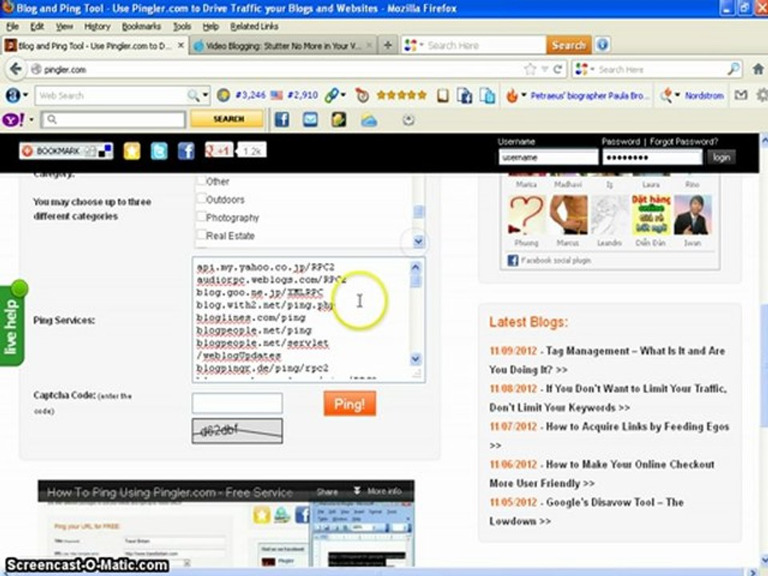Open the Web Search engine dropdown arrow

pyautogui.click(x=206, y=95)
